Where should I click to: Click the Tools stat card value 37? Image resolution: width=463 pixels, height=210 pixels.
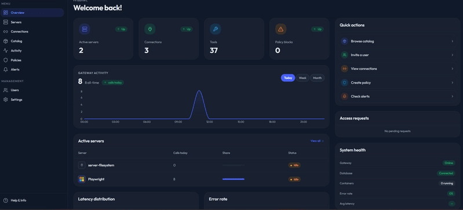click(214, 50)
